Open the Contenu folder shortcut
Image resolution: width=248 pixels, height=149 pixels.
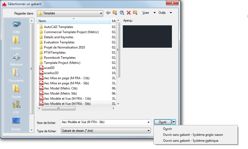(16, 43)
